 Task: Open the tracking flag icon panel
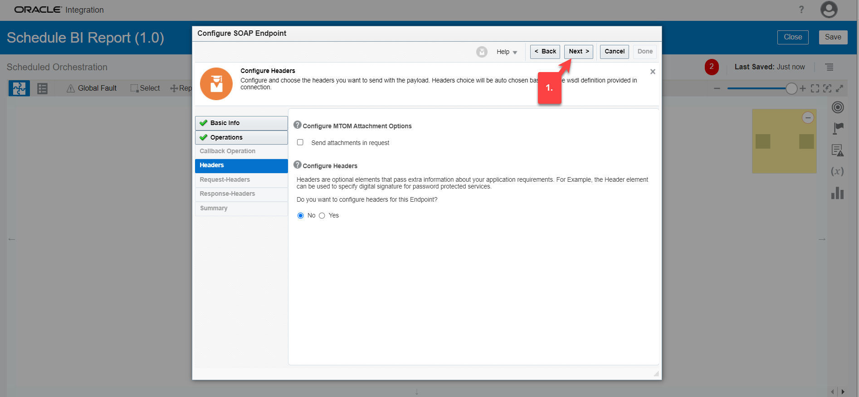click(838, 128)
